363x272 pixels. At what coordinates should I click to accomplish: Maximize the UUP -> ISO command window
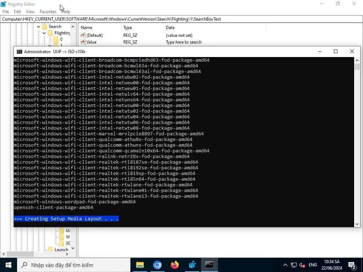[x=336, y=52]
